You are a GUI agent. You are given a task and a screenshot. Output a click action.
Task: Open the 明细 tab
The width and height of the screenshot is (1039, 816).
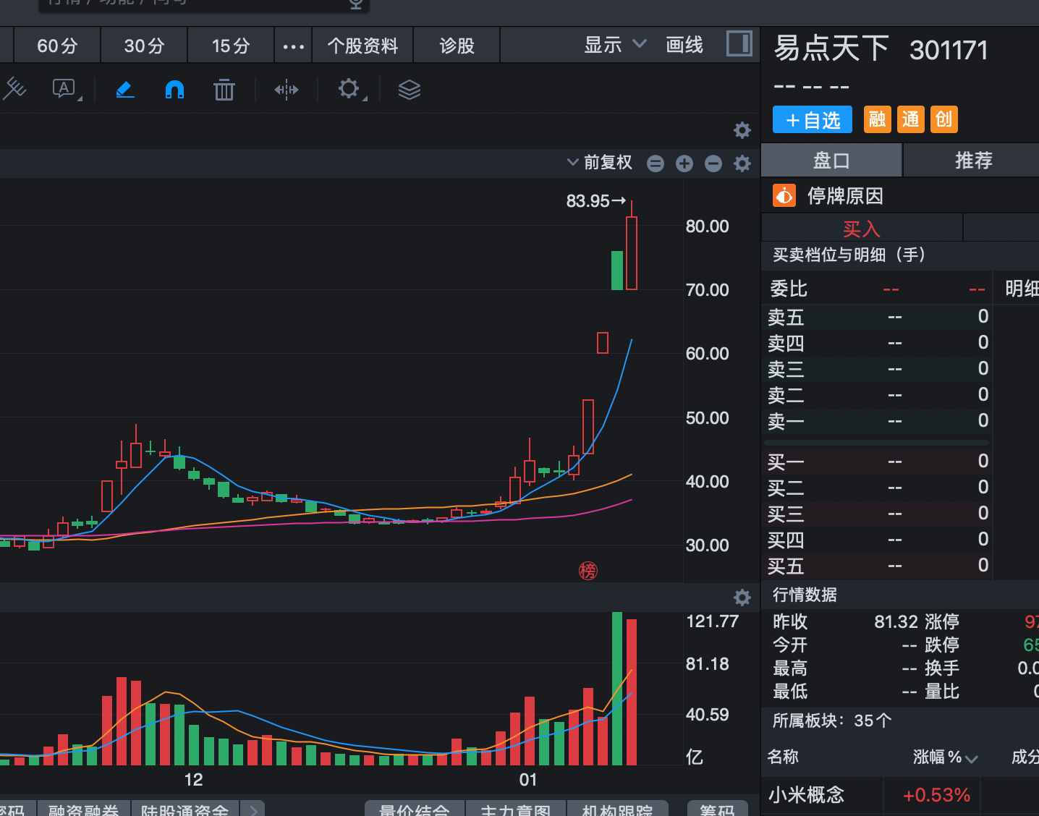pyautogui.click(x=1022, y=289)
